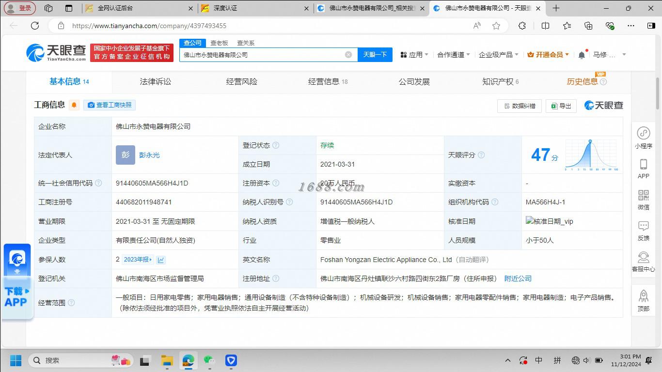Image resolution: width=662 pixels, height=372 pixels.
Task: Click the Windows taskbar search box
Action: (81, 360)
